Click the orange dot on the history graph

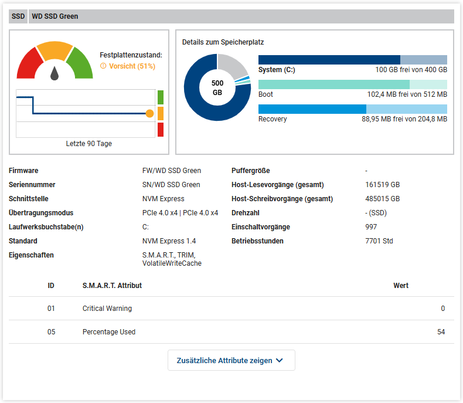149,113
